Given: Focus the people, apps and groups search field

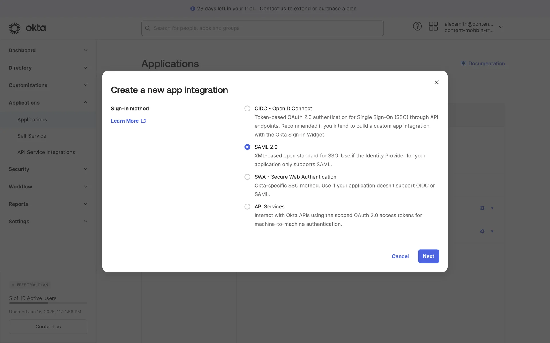Looking at the screenshot, I should [266, 28].
